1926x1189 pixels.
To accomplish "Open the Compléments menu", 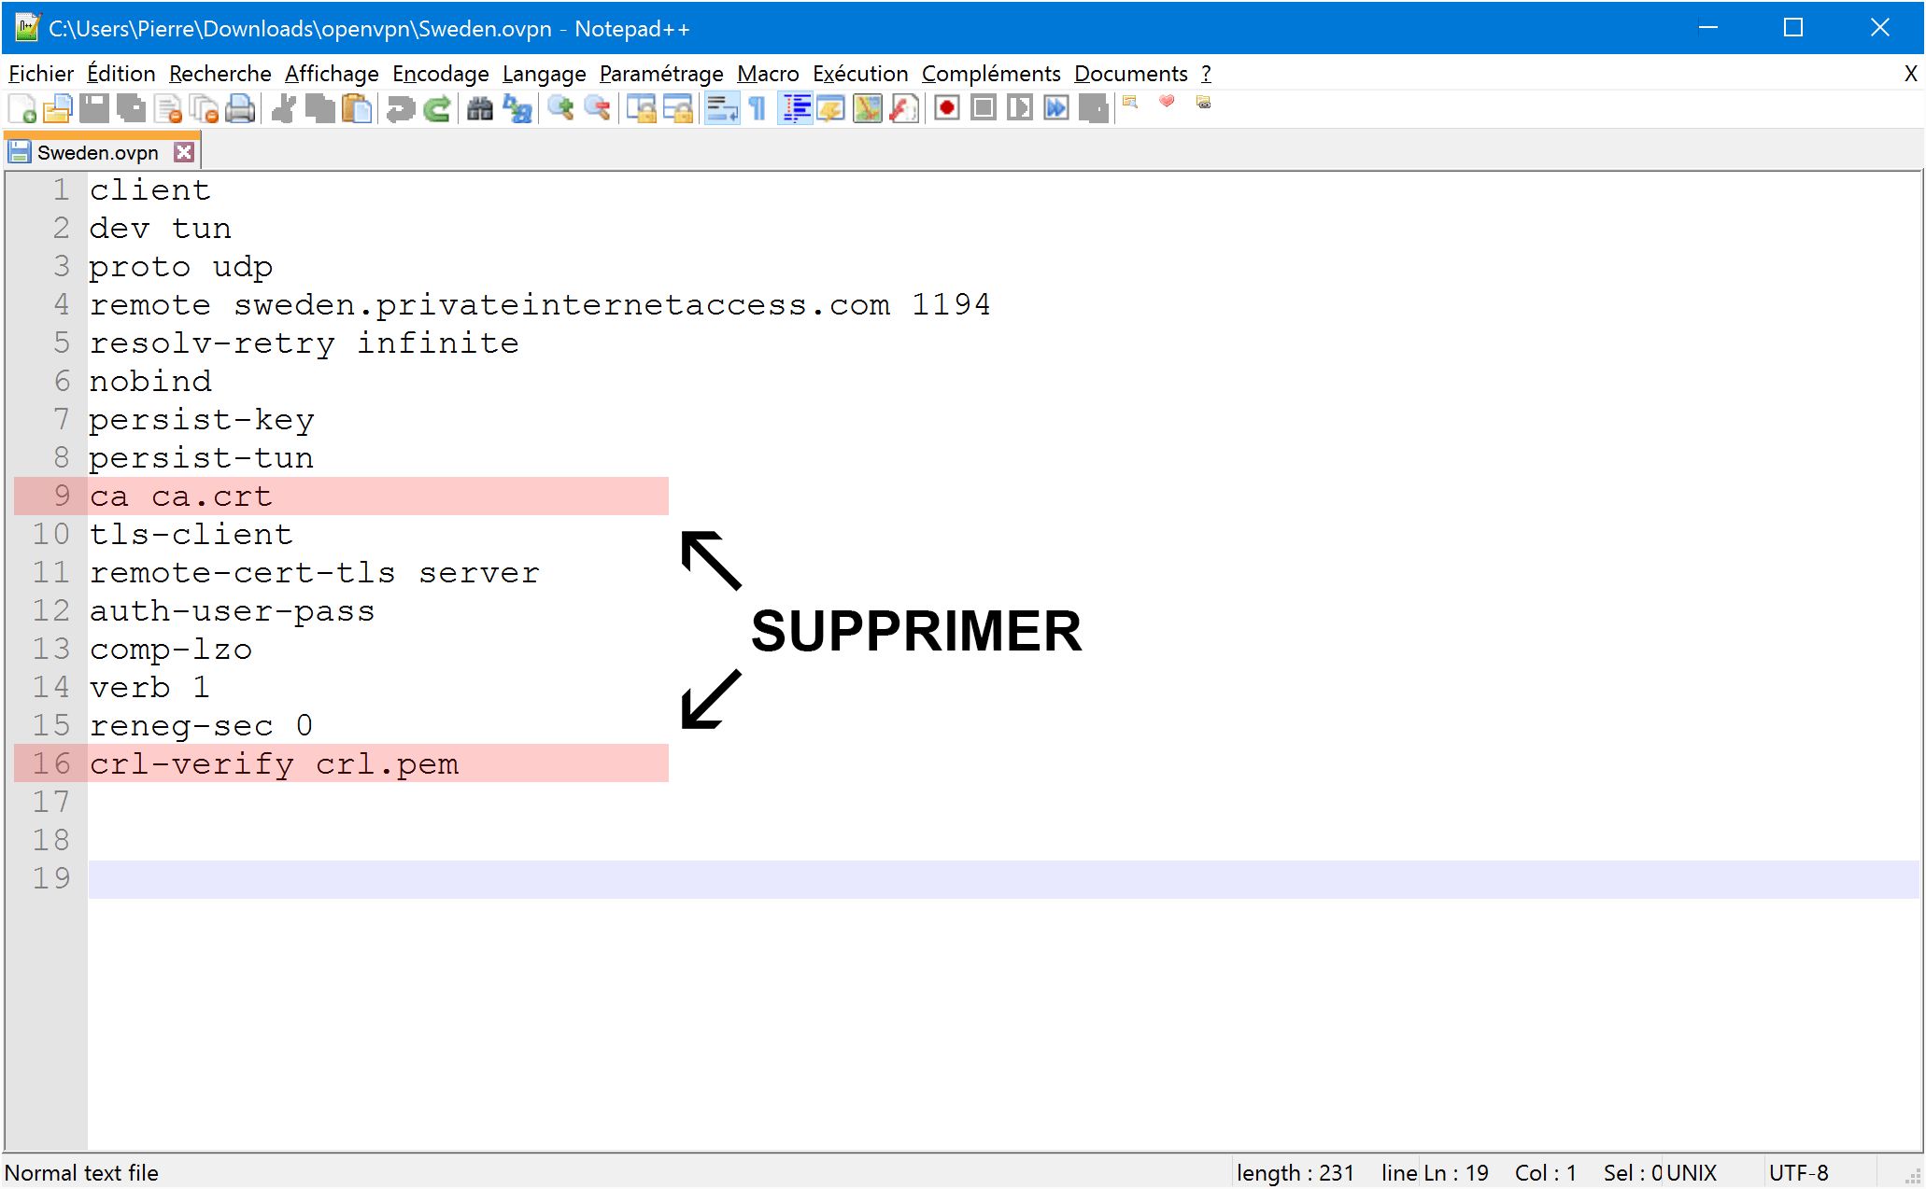I will point(989,75).
